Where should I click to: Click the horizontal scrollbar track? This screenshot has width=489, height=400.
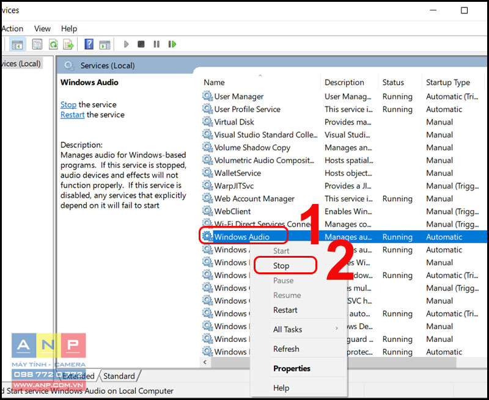point(471,362)
